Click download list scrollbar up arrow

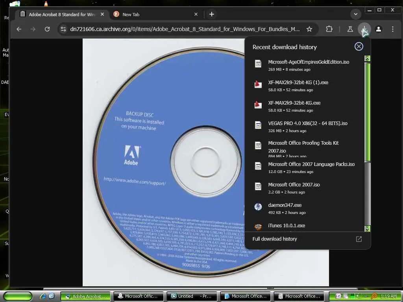pos(367,59)
